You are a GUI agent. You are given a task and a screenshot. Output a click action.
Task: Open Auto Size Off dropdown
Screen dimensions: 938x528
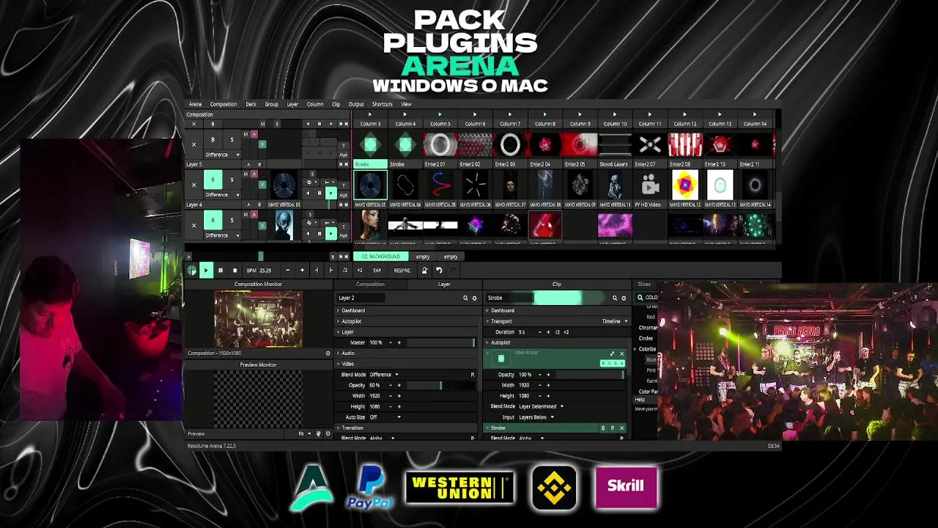pos(385,417)
